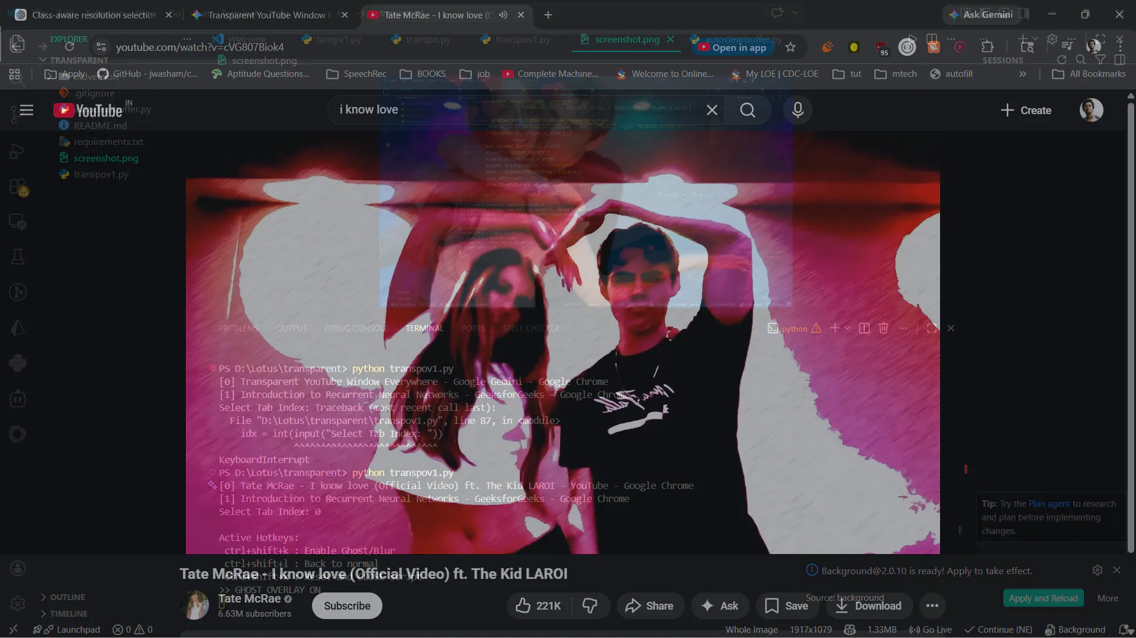Viewport: 1136px width, 638px height.
Task: Click the i know love search field
Action: coord(518,110)
